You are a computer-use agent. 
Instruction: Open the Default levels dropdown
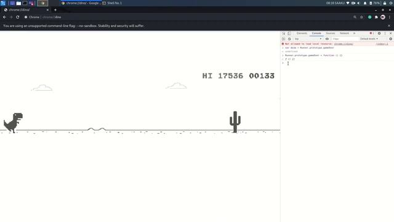(369, 39)
